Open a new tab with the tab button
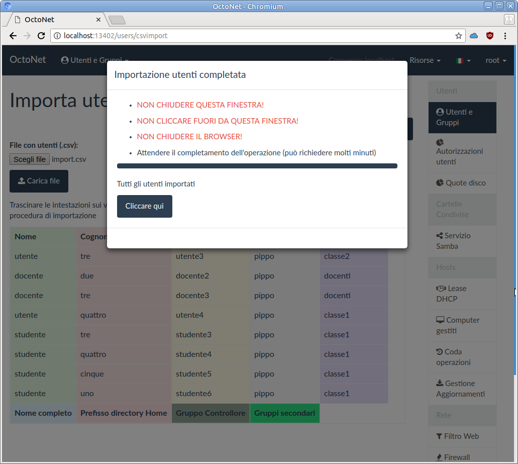518x464 pixels. click(117, 20)
